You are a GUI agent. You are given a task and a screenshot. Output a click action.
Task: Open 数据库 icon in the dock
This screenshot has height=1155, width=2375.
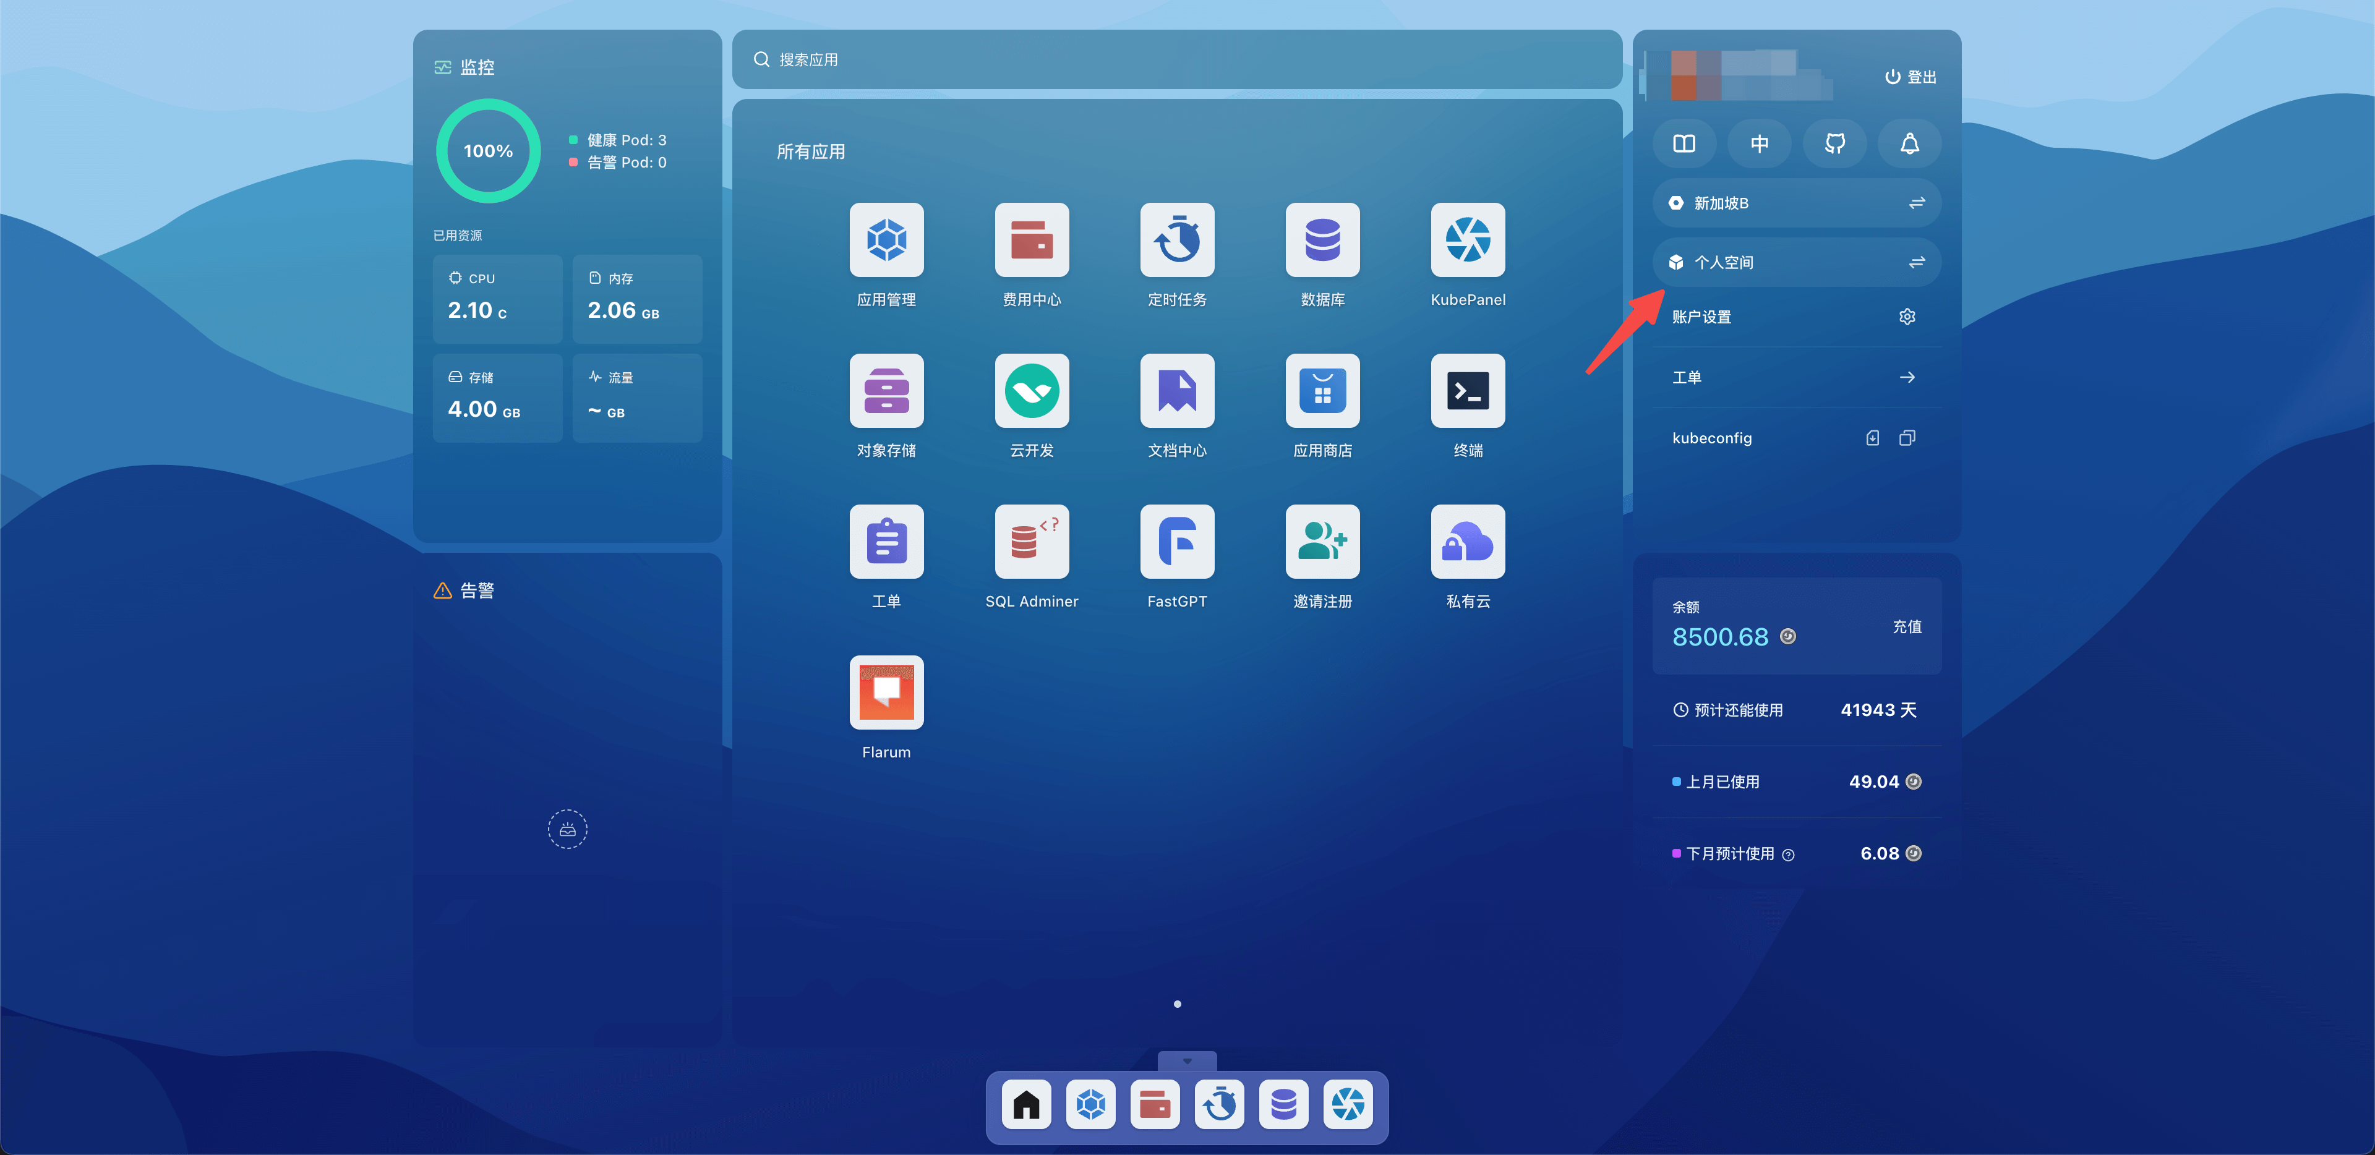pos(1285,1104)
